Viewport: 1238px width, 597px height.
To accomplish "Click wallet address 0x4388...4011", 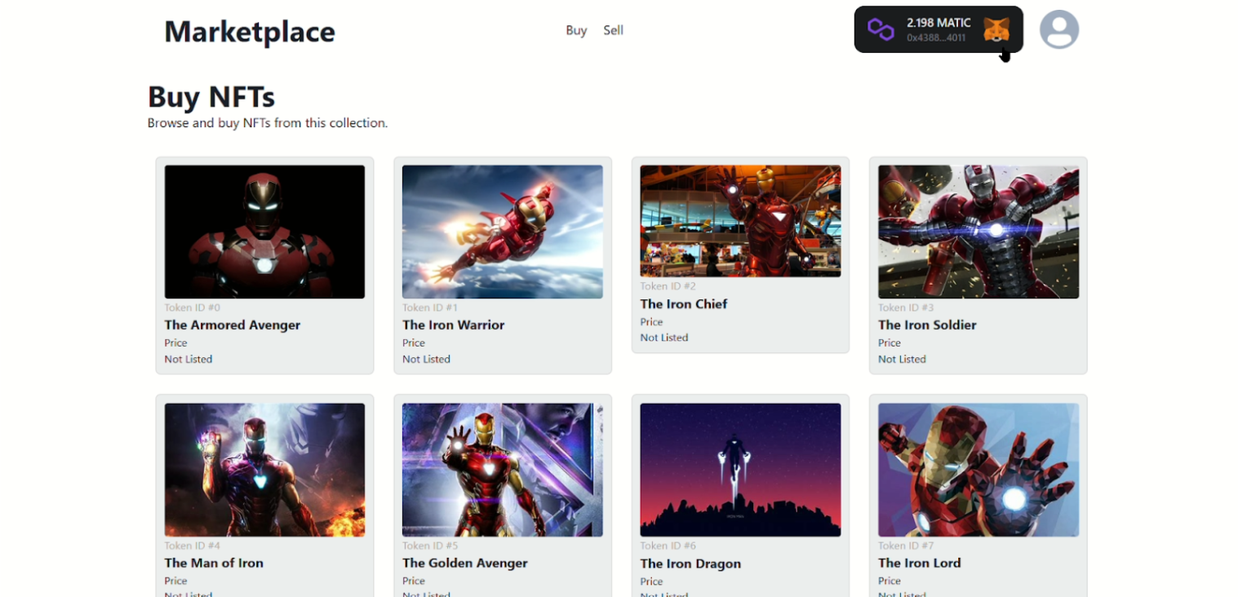I will pyautogui.click(x=936, y=38).
